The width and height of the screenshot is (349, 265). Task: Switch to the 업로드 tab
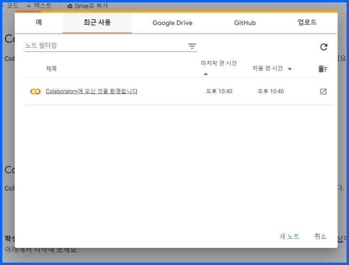[307, 22]
